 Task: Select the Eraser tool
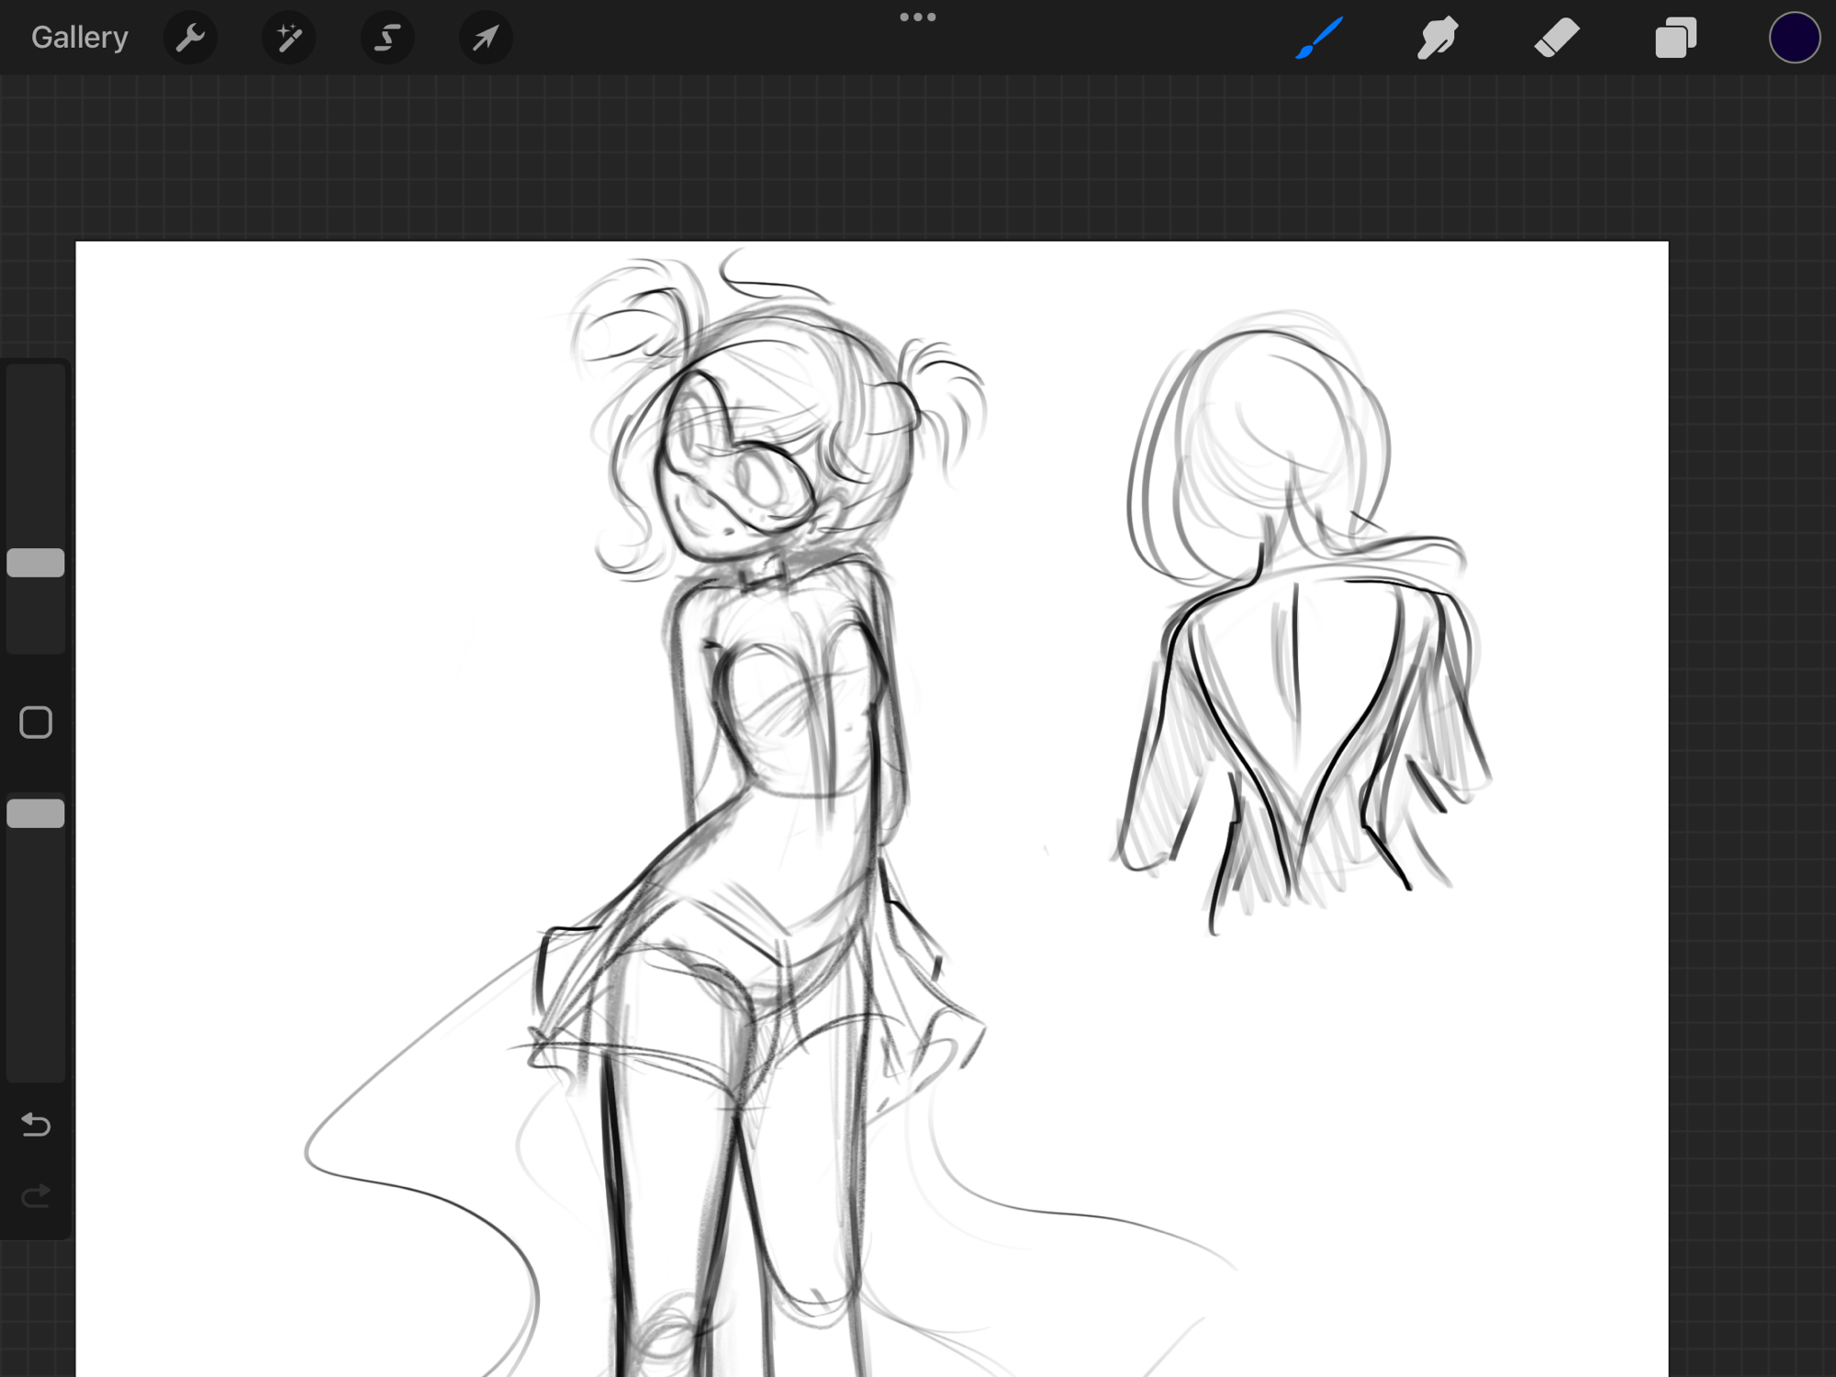1556,38
